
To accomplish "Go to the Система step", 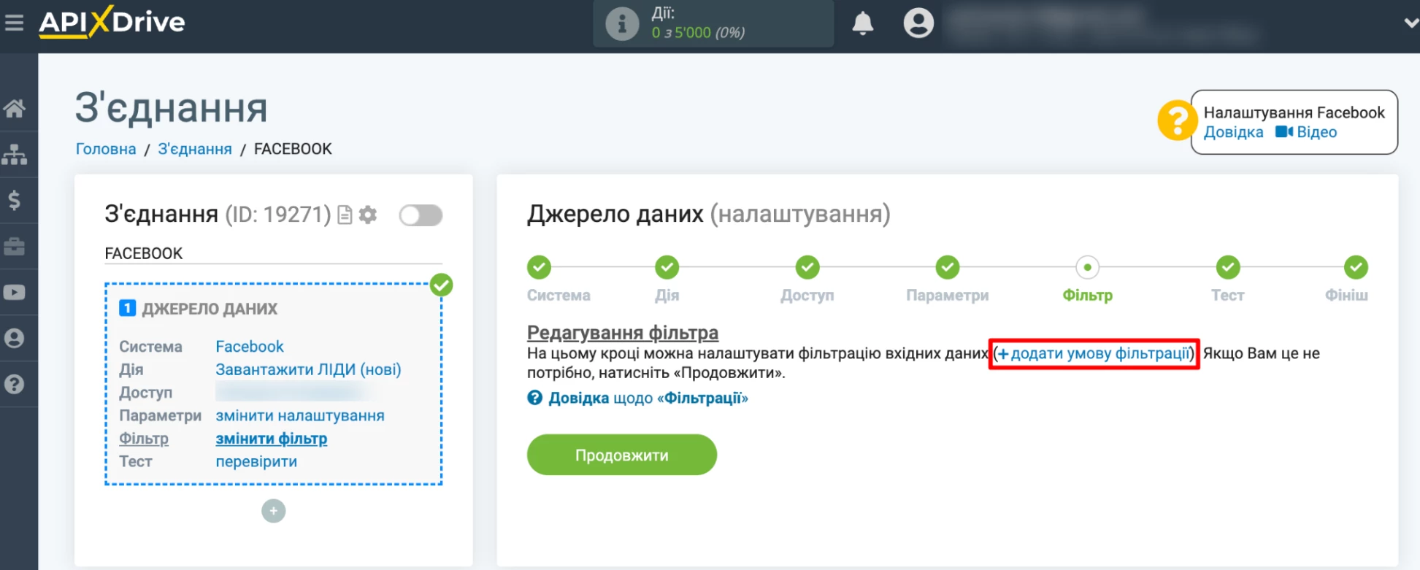I will [540, 268].
